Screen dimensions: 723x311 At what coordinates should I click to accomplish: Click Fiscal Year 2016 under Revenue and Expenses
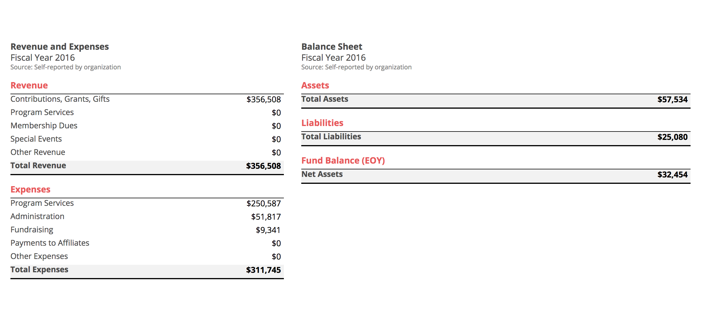coord(43,58)
